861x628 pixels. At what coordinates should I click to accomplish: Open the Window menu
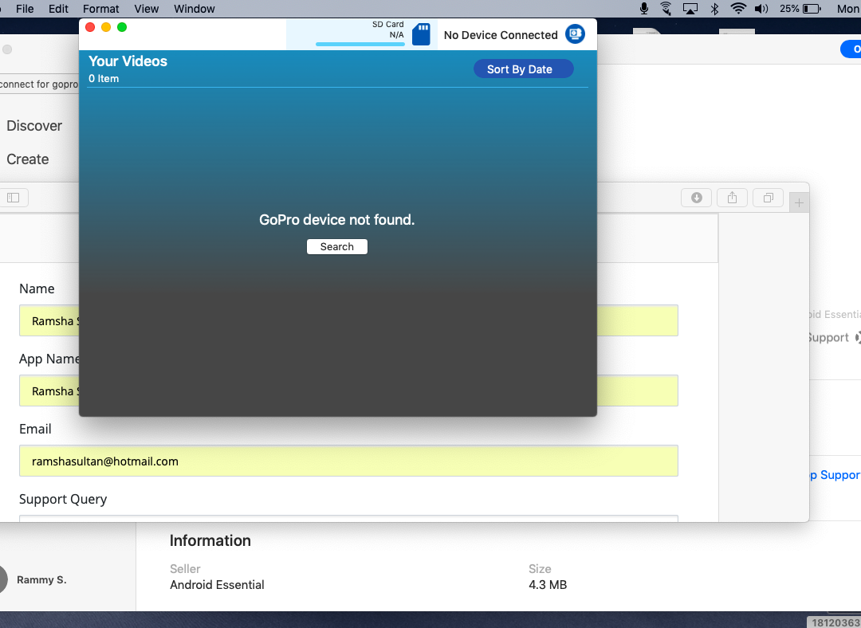point(195,9)
